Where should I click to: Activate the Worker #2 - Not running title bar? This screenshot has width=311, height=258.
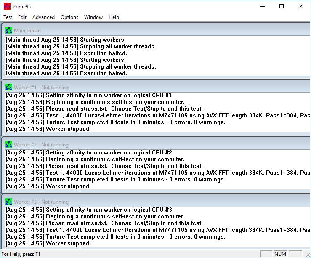point(156,144)
